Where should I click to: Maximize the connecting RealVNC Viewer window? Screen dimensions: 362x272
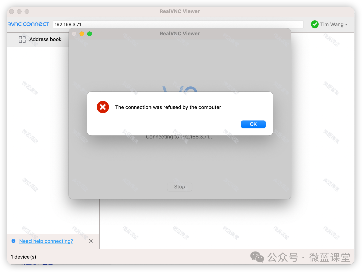point(89,34)
